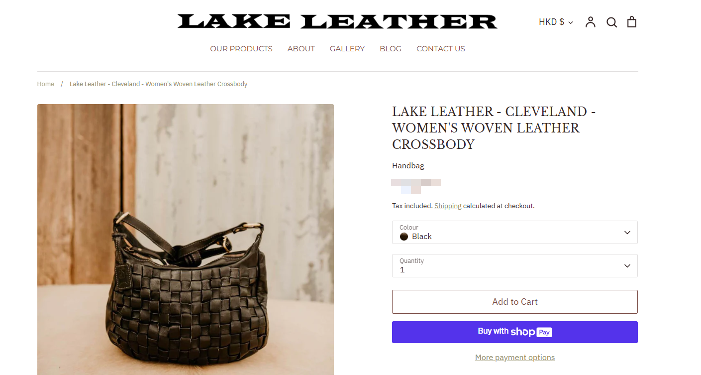Viewport: 701px width, 375px height.
Task: Expand the HKD $ currency selector
Action: tap(556, 22)
